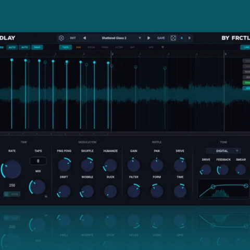Toggle the sync button under 250

(12, 194)
